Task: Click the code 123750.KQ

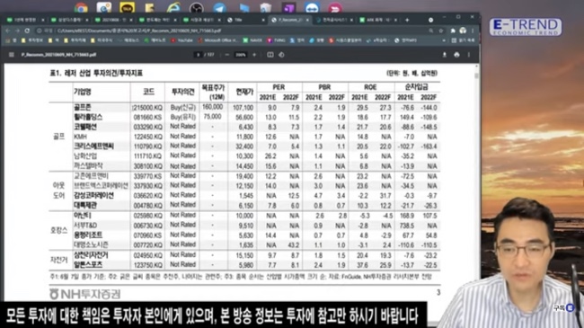Action: 147,265
